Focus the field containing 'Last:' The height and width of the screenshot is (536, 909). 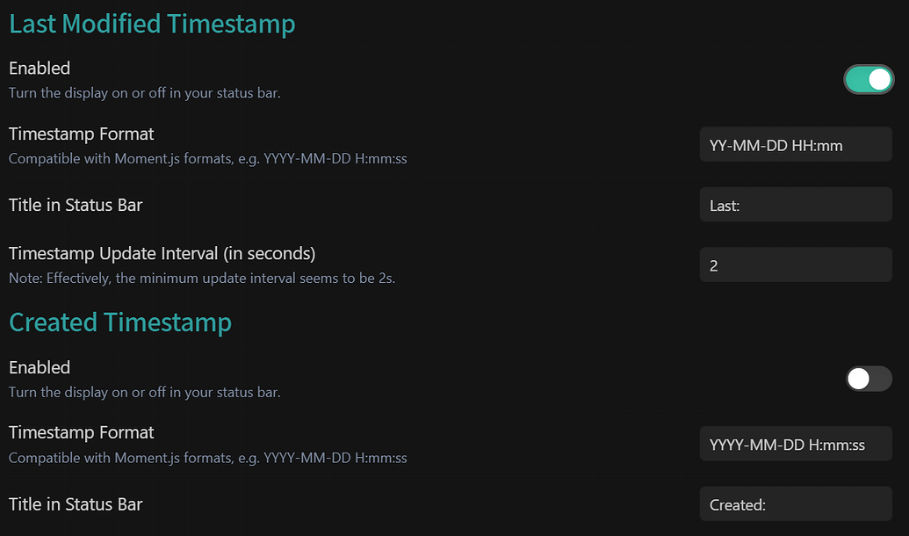pos(795,206)
